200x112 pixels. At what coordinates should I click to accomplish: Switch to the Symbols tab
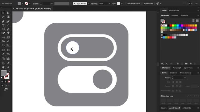[184, 16]
